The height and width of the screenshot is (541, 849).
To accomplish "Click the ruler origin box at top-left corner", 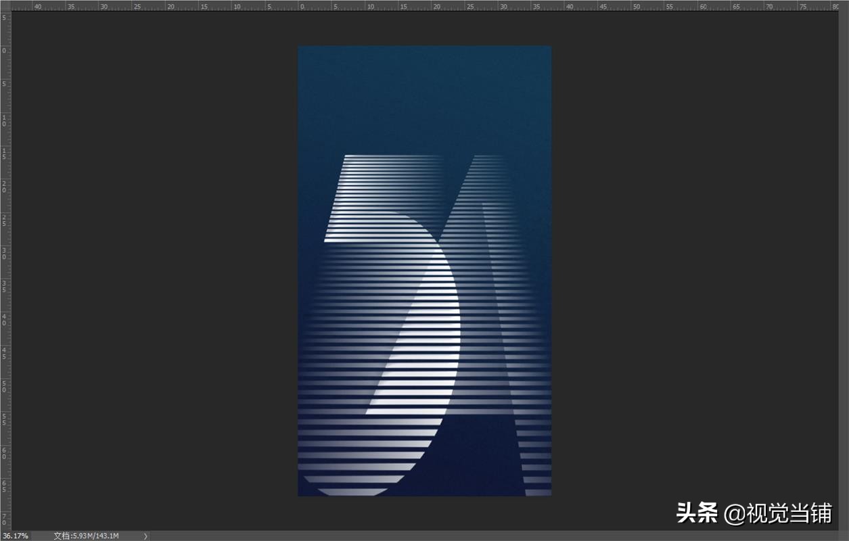I will 5,5.
